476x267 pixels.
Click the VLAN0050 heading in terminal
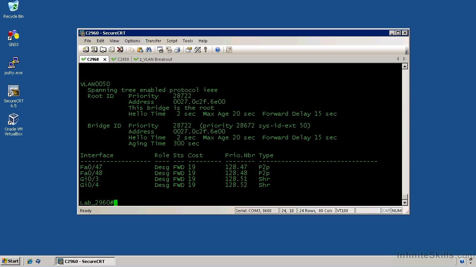coord(95,84)
